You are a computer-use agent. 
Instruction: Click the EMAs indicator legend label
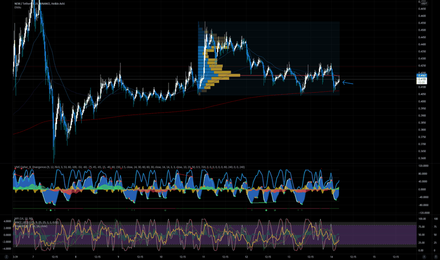click(x=18, y=7)
